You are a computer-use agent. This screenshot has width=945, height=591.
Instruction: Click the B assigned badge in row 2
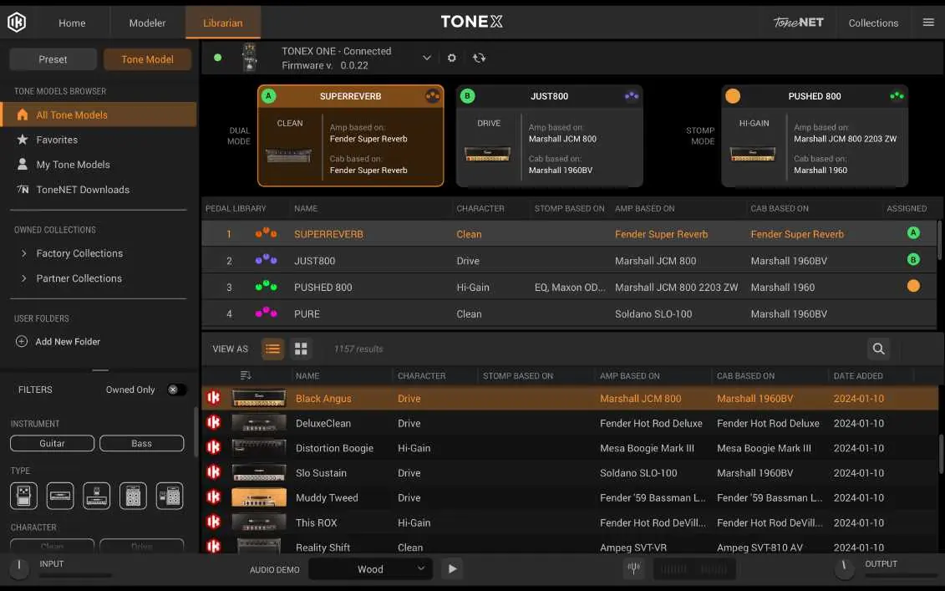tap(913, 259)
